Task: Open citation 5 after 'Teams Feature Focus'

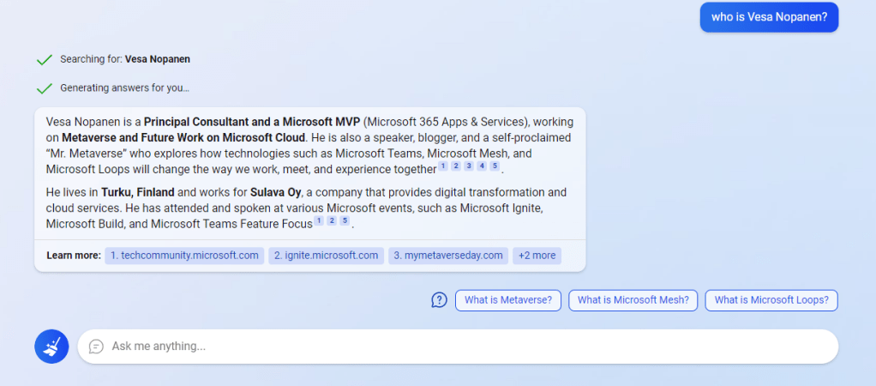Action: pyautogui.click(x=345, y=221)
